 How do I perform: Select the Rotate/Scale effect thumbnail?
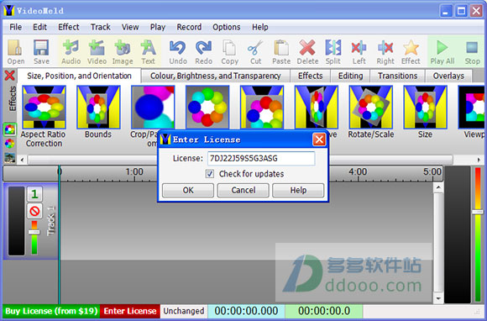click(371, 108)
